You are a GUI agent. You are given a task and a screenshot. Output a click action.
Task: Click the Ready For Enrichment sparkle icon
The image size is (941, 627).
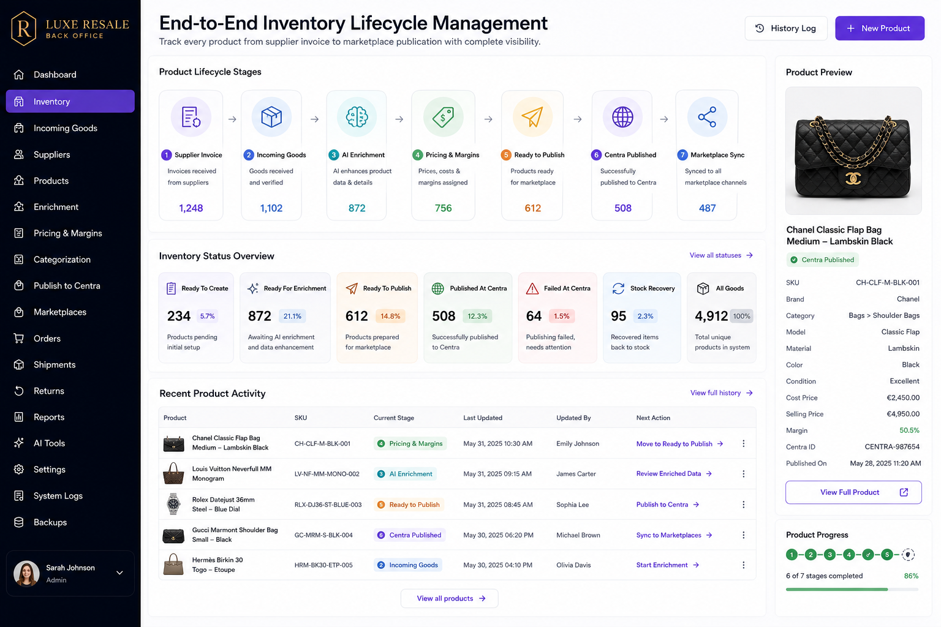click(x=253, y=288)
